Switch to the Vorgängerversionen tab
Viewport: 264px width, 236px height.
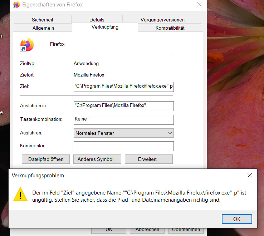pos(162,20)
